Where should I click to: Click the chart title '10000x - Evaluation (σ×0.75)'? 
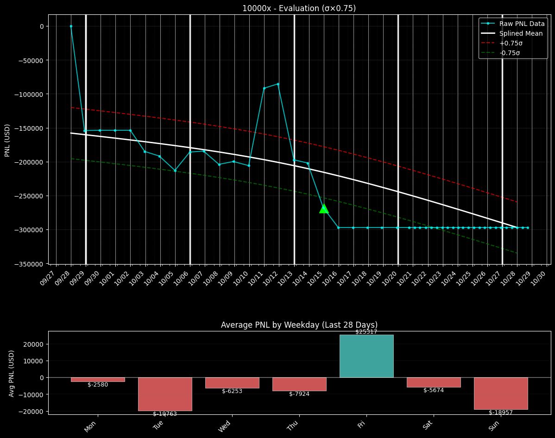299,8
